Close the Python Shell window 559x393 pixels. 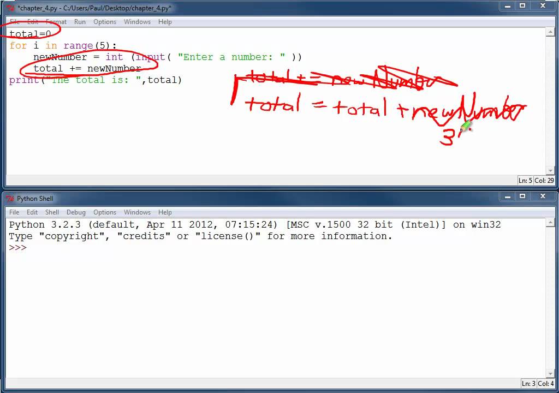543,196
